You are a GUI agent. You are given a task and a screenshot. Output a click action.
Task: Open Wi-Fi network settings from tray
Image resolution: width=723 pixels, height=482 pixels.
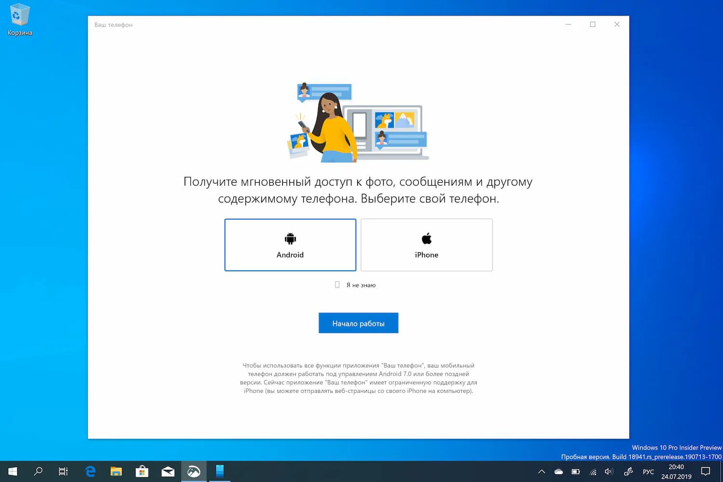(593, 471)
